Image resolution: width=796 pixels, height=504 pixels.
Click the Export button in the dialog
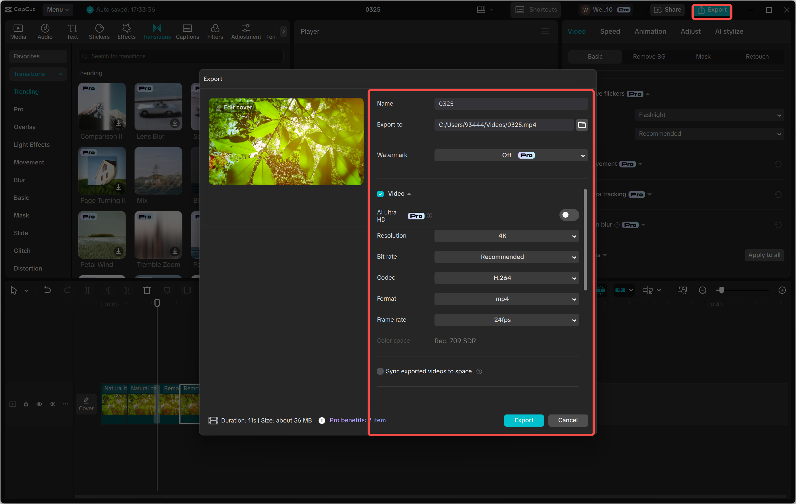(x=523, y=420)
